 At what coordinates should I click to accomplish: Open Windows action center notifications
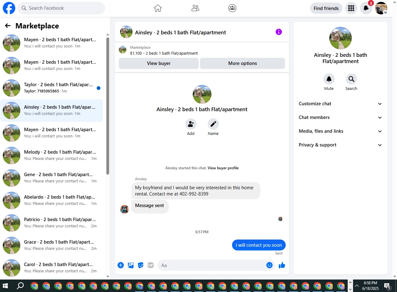pyautogui.click(x=387, y=286)
